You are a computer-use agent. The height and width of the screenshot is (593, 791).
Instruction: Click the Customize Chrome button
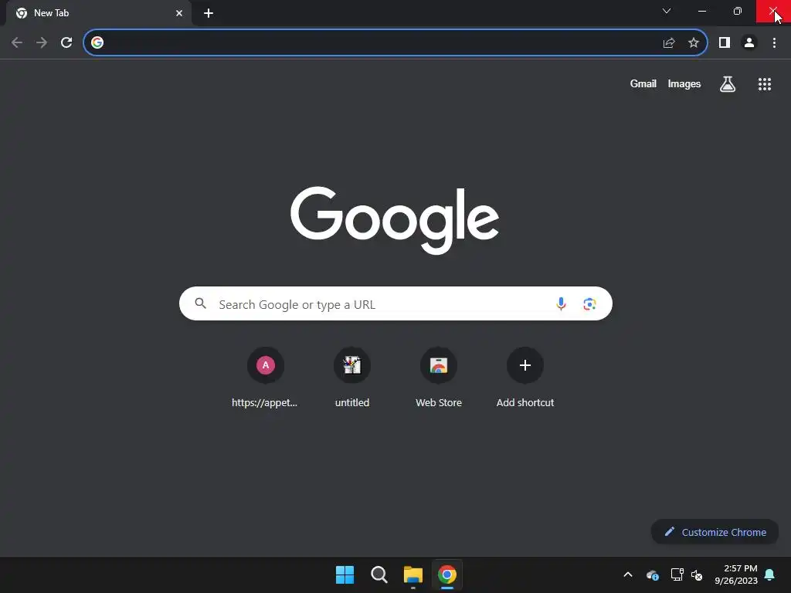point(715,532)
